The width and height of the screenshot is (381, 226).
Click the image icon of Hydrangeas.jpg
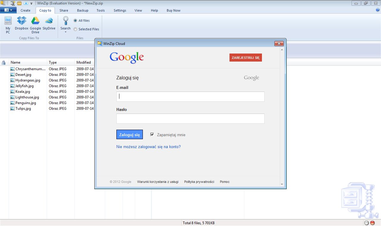pos(12,80)
